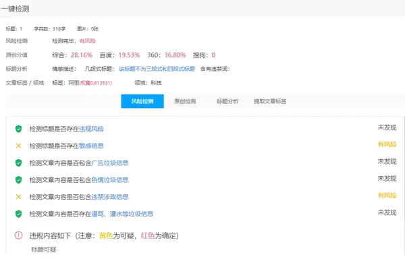Click the 360 score 36.80%
The image size is (405, 259).
pos(175,55)
